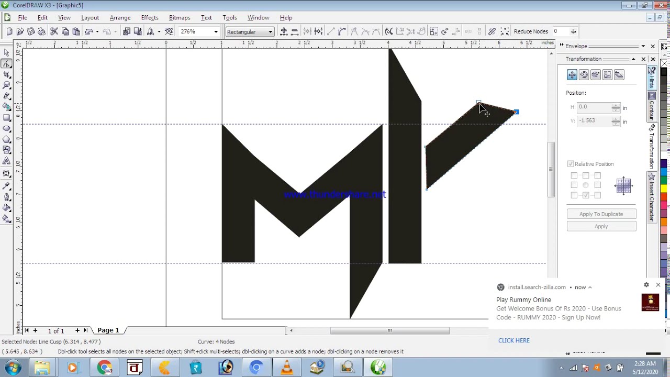Click the Delete nodes icon

[295, 31]
